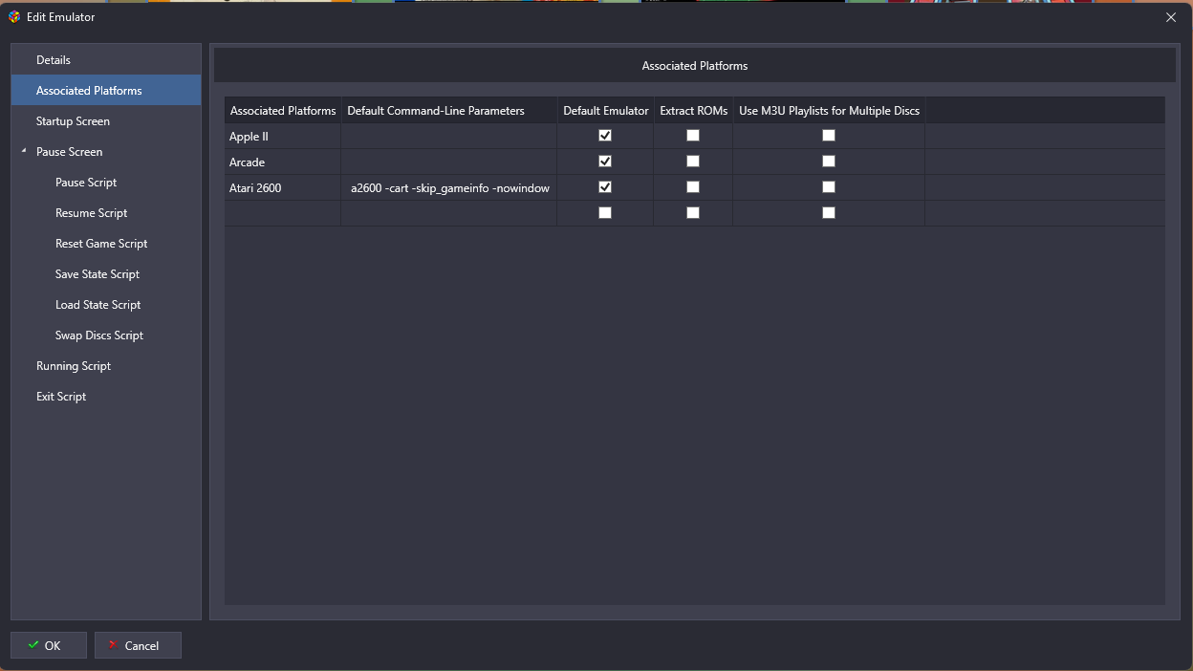The height and width of the screenshot is (671, 1193).
Task: Click the green checkmark icon on OK
Action: point(33,645)
